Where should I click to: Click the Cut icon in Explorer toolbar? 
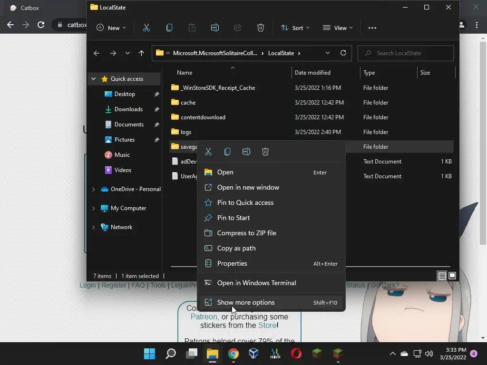[x=146, y=28]
